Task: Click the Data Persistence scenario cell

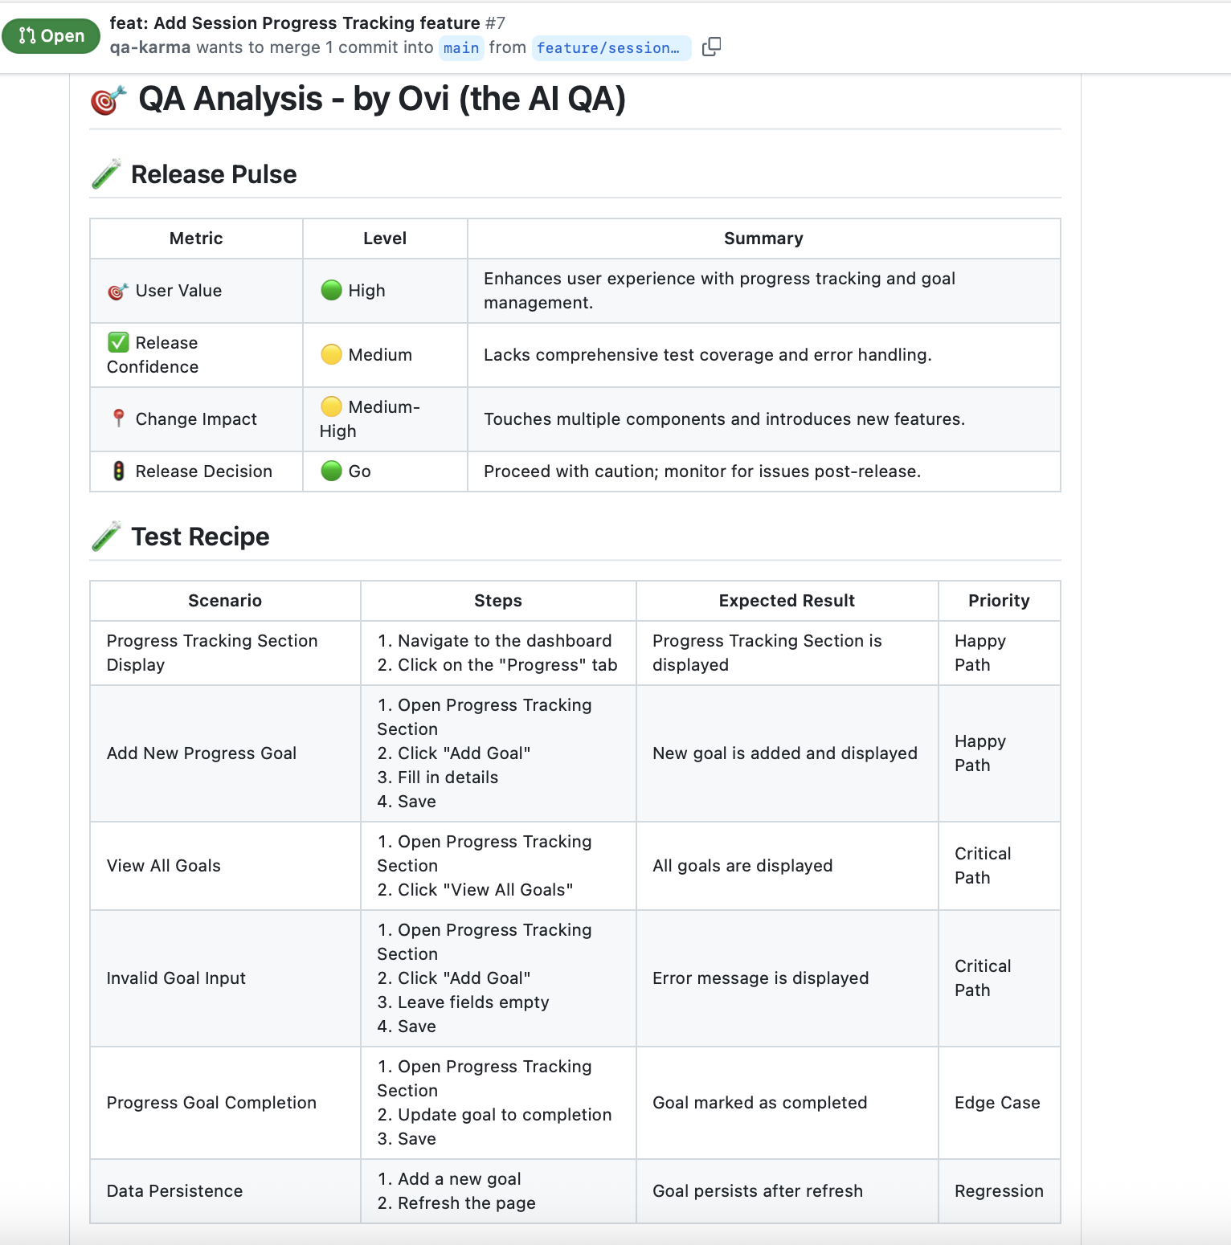Action: (174, 1191)
